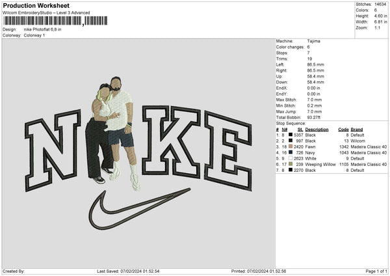
Task: Click the Total Bobbin value 93.27ft
Action: [314, 118]
